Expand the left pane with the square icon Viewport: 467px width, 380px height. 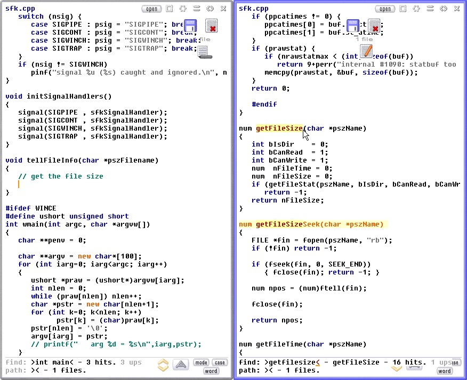[x=169, y=9]
